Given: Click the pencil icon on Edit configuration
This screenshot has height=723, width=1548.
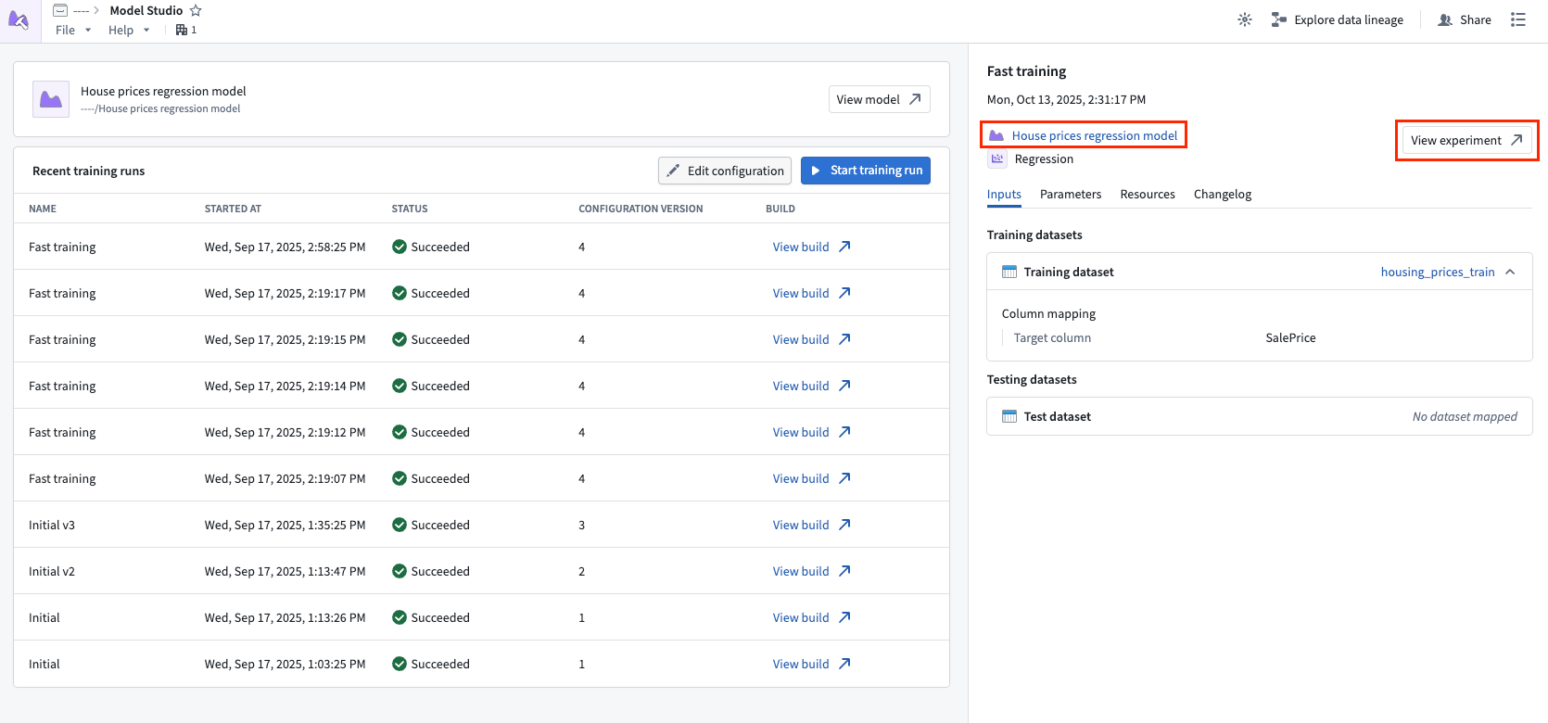Looking at the screenshot, I should 673,171.
